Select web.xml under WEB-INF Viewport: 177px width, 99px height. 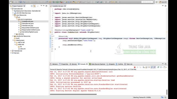23,49
